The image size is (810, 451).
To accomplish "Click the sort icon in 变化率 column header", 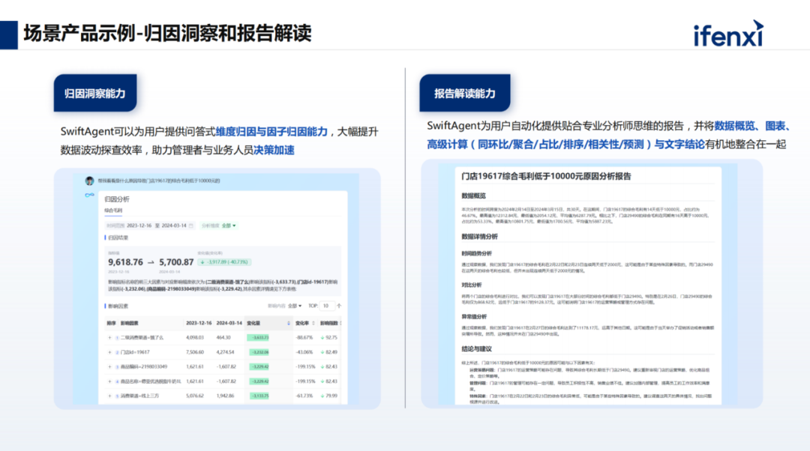I will tap(313, 323).
